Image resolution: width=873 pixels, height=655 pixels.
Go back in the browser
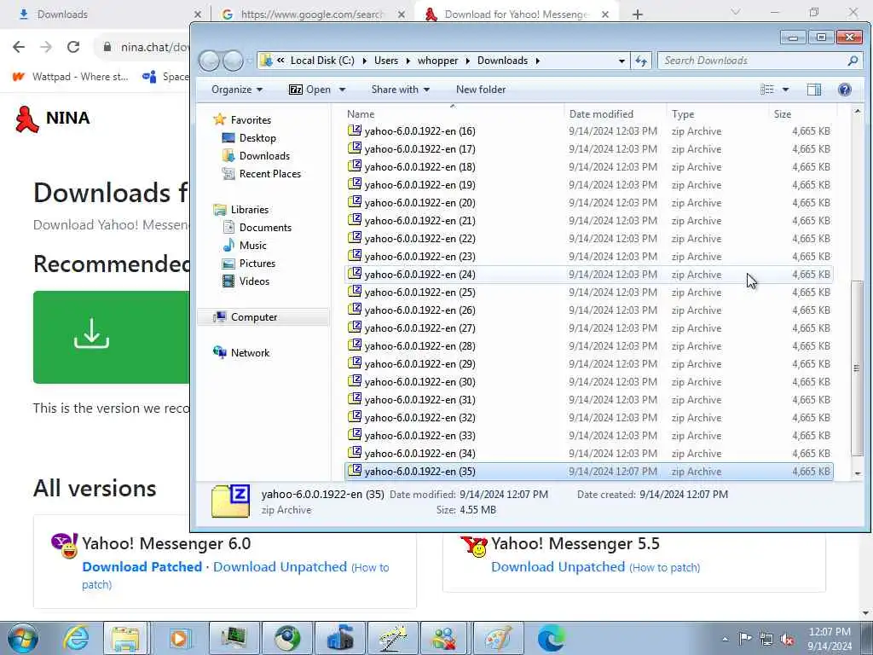[19, 47]
